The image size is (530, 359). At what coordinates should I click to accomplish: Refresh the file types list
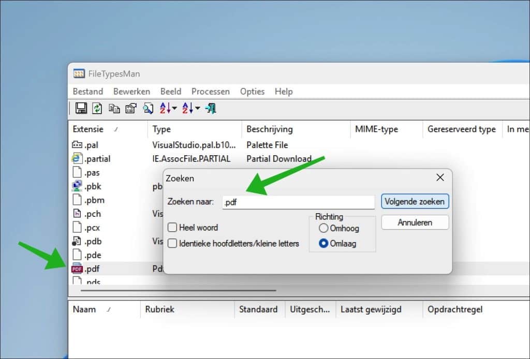97,108
